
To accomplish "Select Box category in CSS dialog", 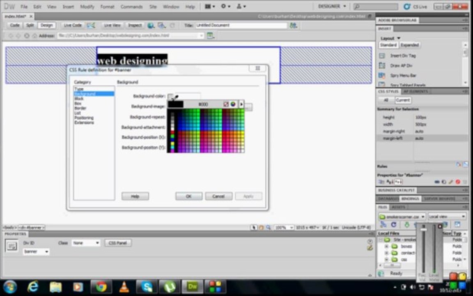I will click(x=78, y=103).
